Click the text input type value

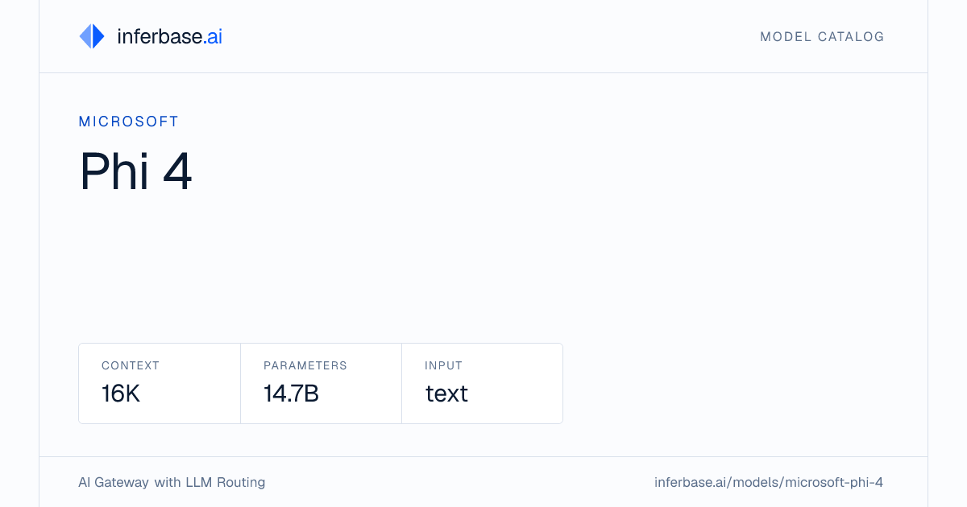pyautogui.click(x=446, y=394)
